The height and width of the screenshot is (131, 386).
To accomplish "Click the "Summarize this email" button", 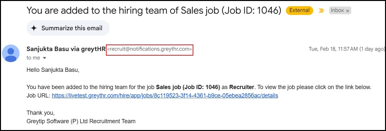I will [68, 28].
